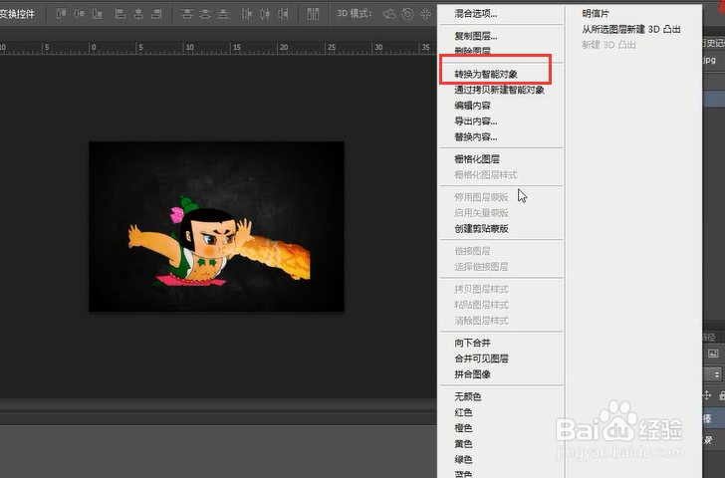725x478 pixels.
Task: Set layer color label to 绿色
Action: tap(463, 459)
